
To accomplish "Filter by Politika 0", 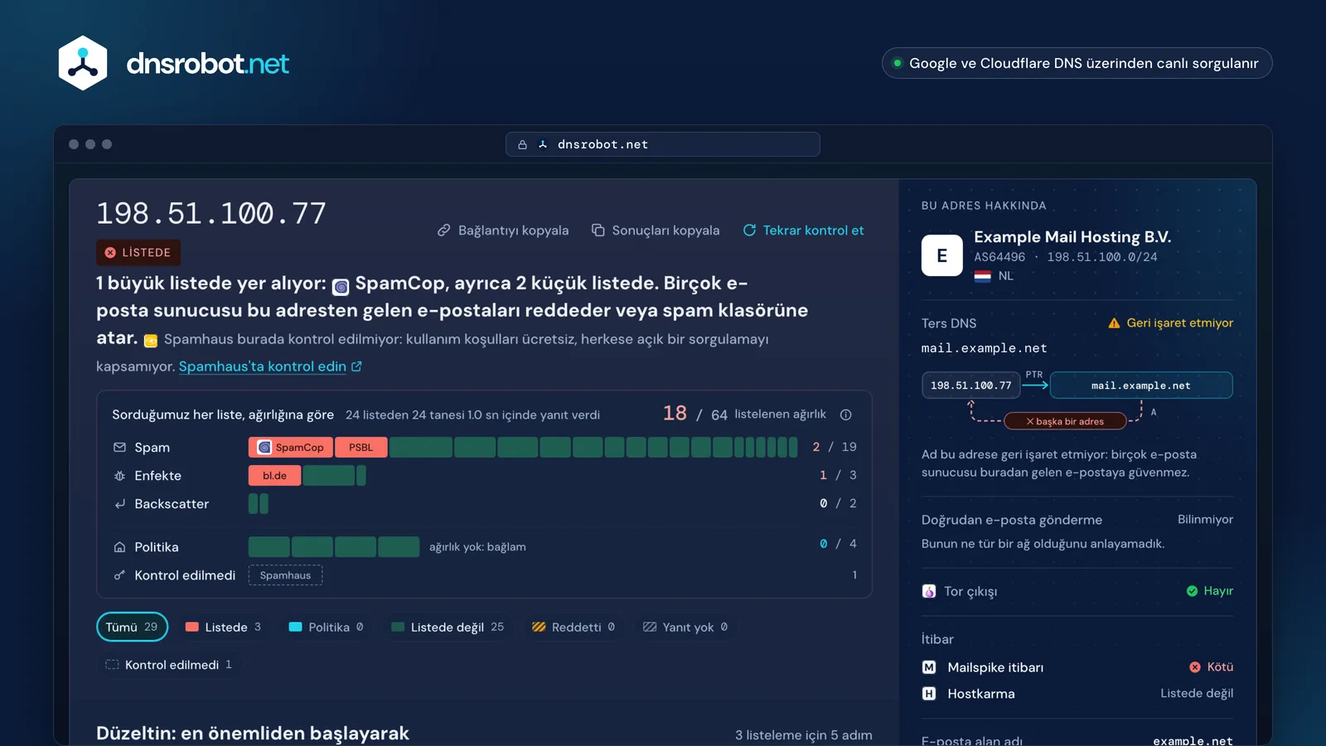I will 326,627.
